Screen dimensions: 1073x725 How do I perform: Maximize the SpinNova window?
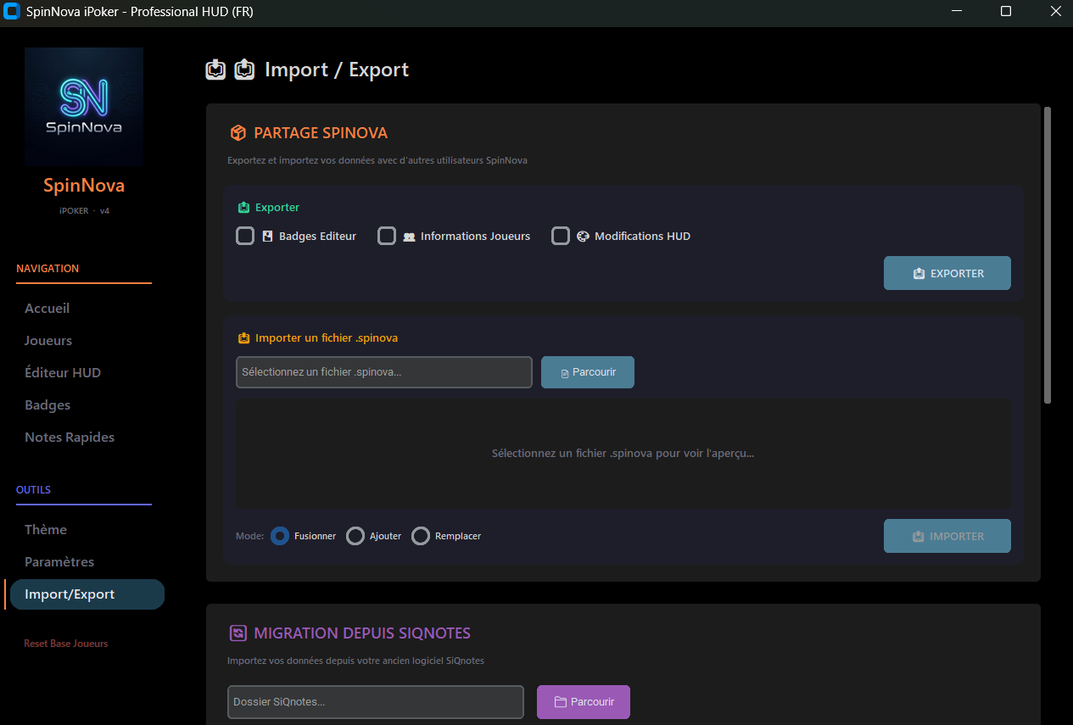(1006, 12)
